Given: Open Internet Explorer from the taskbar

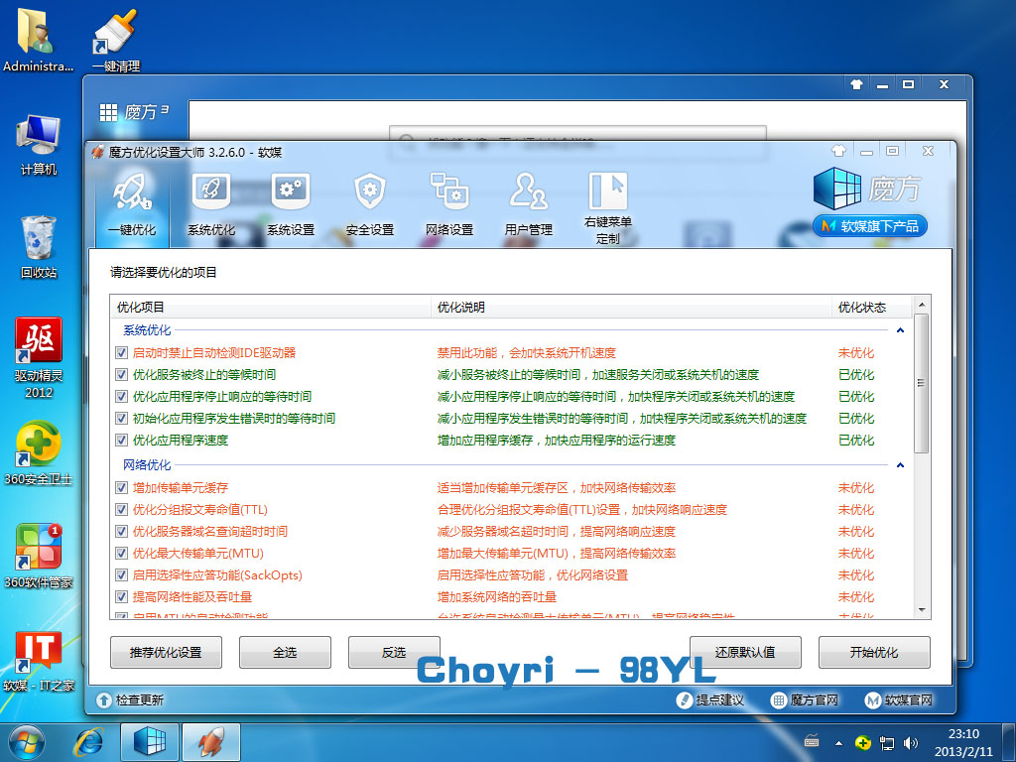Looking at the screenshot, I should pyautogui.click(x=92, y=740).
